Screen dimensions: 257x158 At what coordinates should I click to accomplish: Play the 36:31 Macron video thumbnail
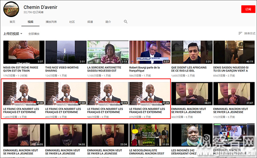tap(192, 94)
